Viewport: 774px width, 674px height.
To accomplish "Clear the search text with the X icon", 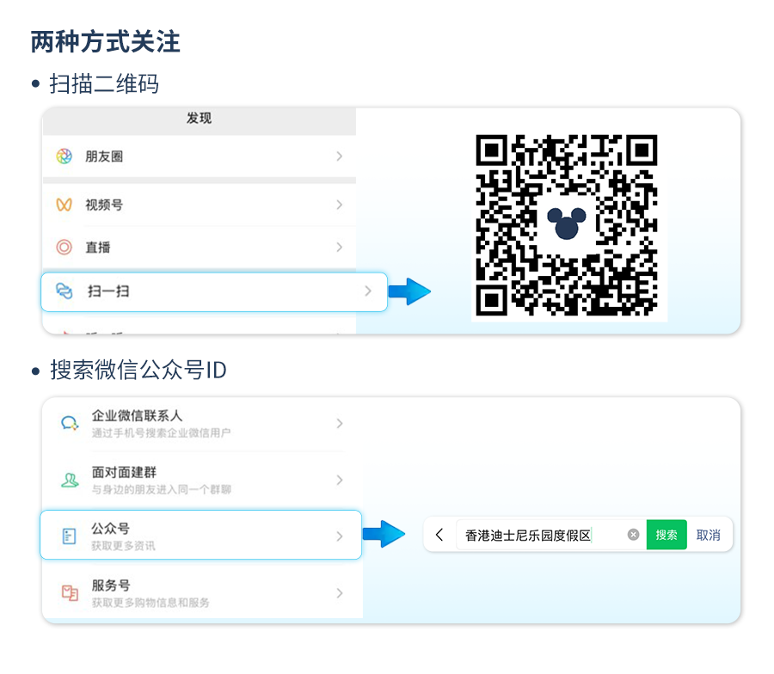I will point(633,534).
